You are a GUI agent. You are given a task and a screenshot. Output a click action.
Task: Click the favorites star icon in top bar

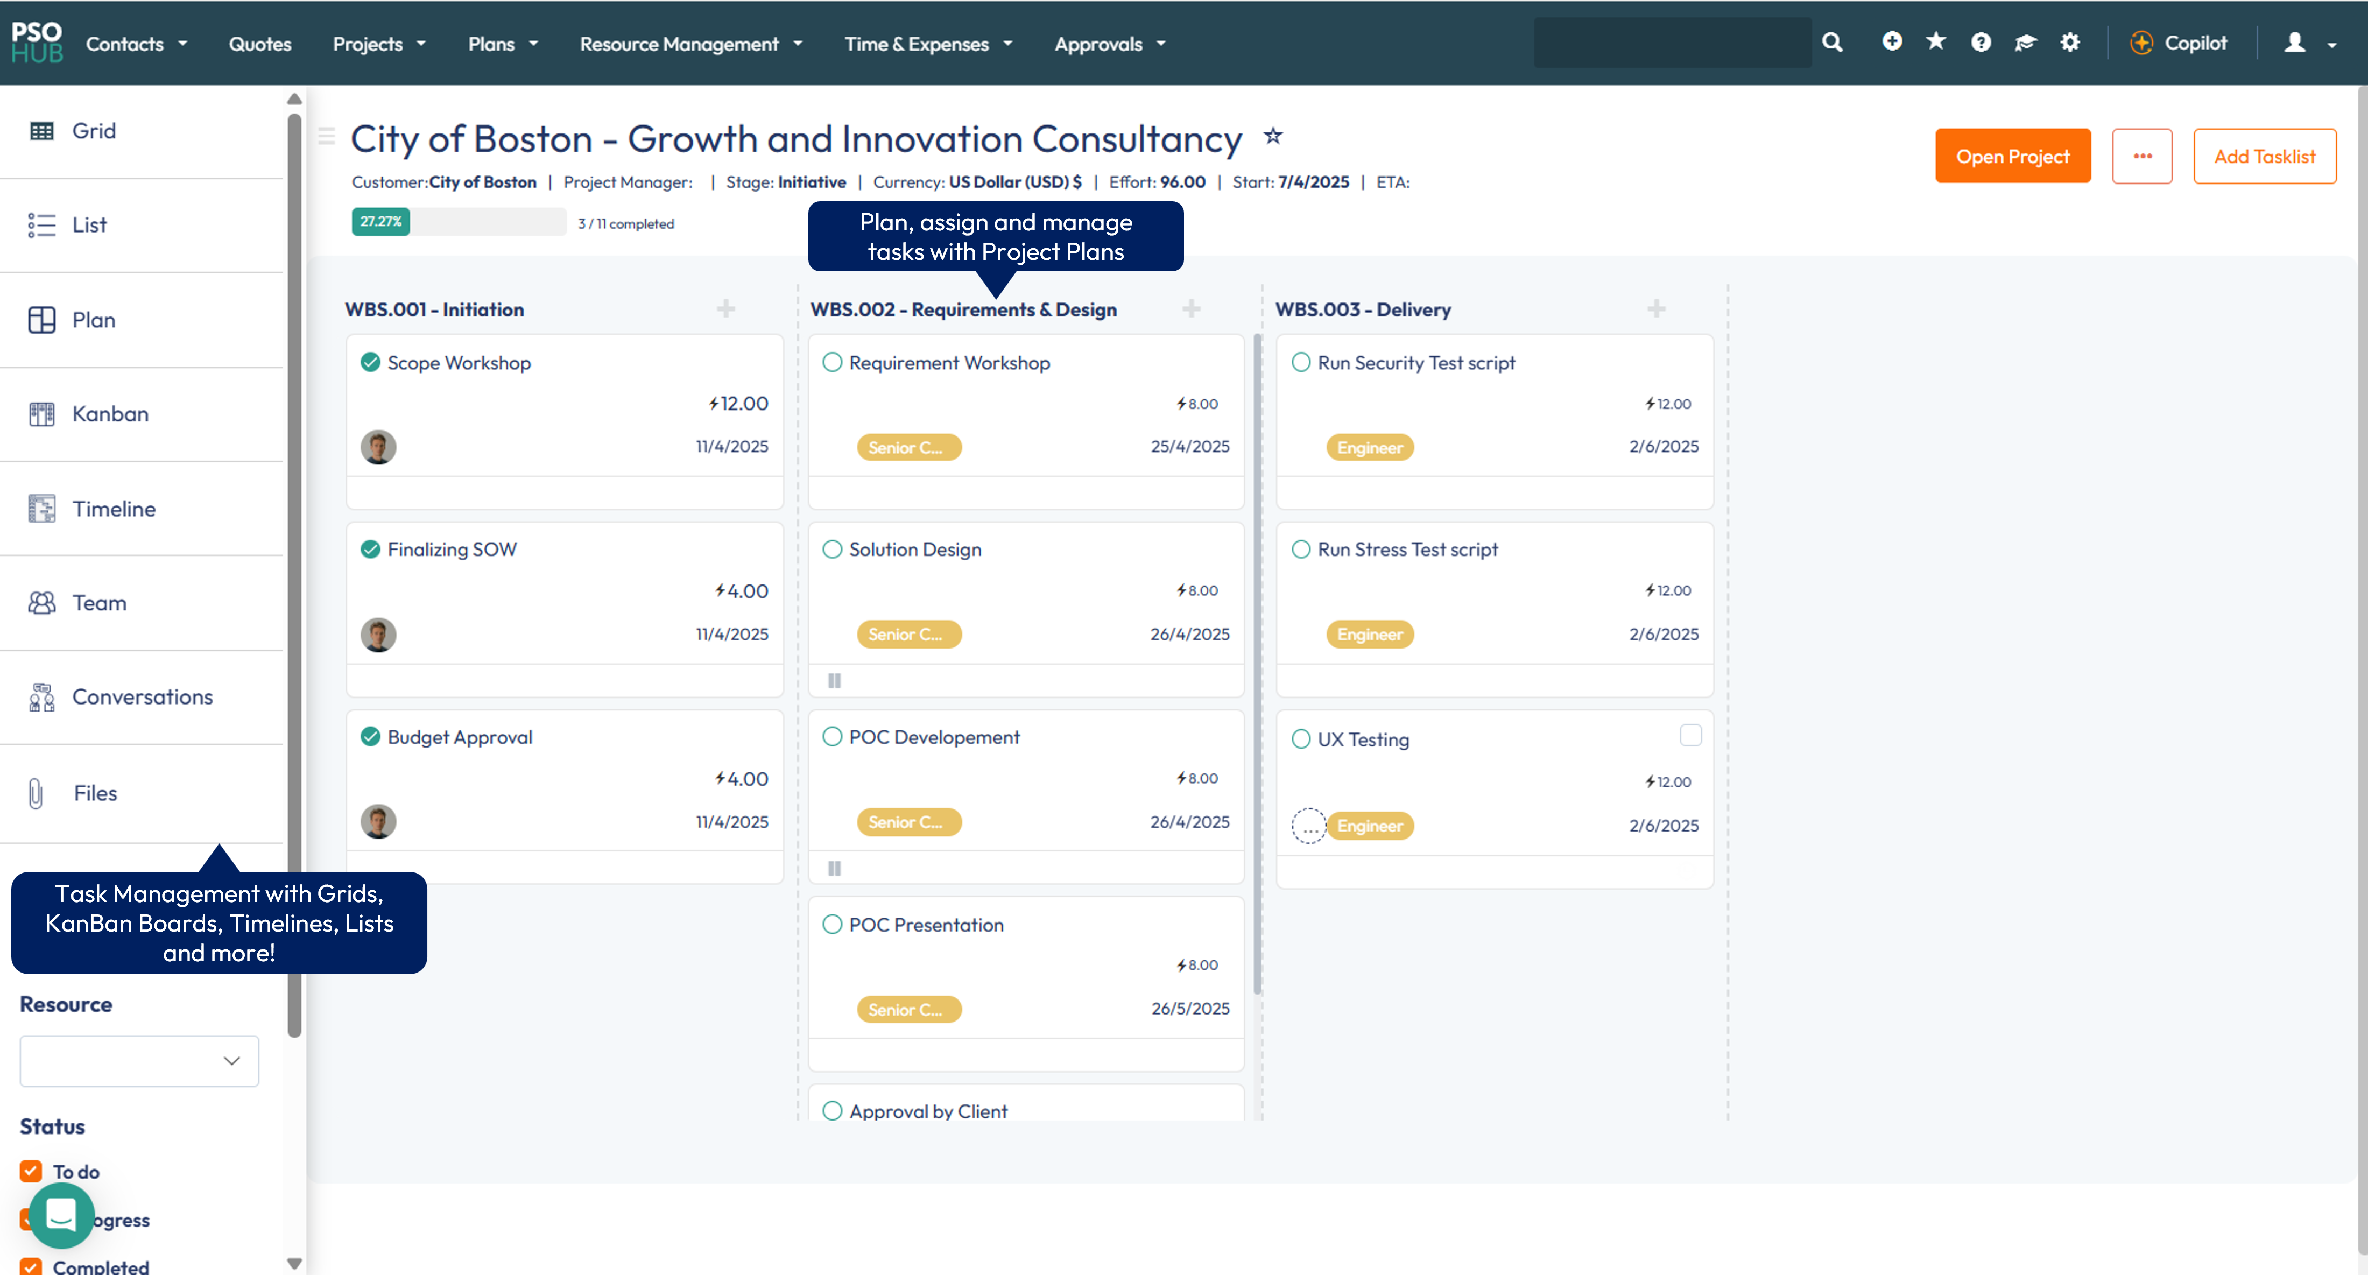click(x=1936, y=41)
